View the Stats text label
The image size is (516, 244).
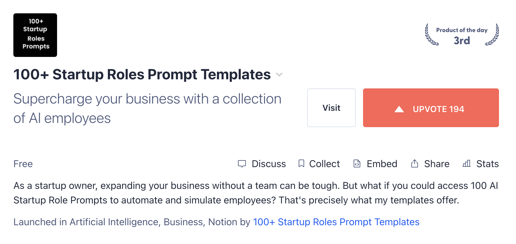tap(487, 164)
